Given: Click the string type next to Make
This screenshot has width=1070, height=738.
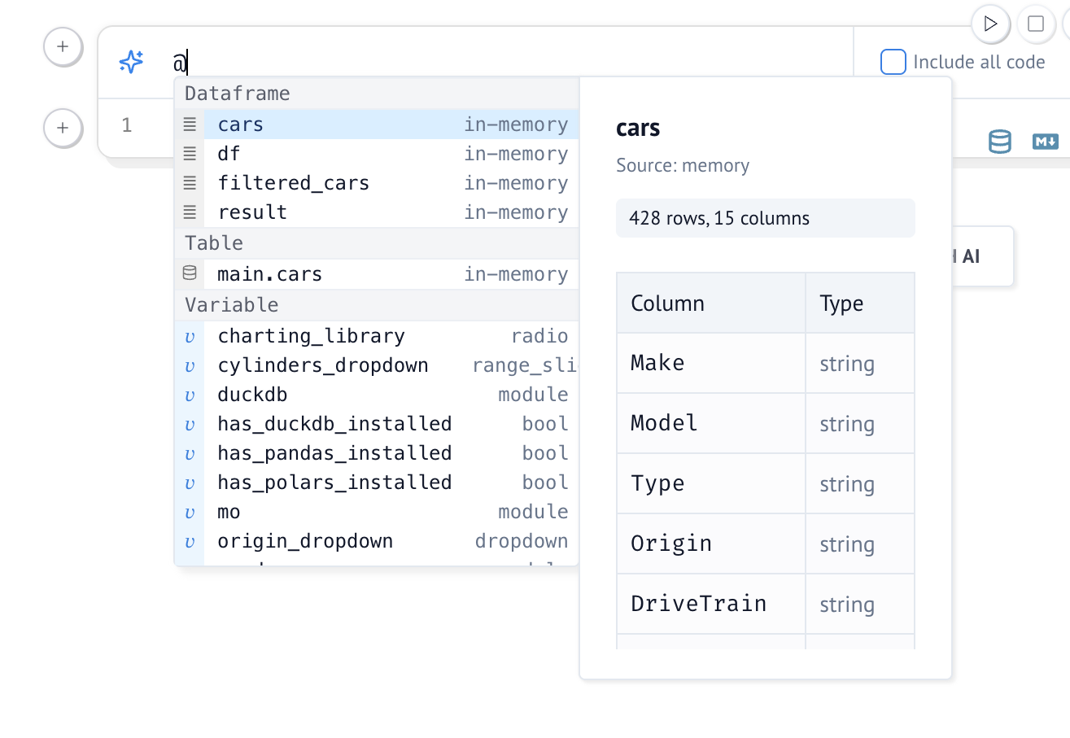Looking at the screenshot, I should [847, 364].
